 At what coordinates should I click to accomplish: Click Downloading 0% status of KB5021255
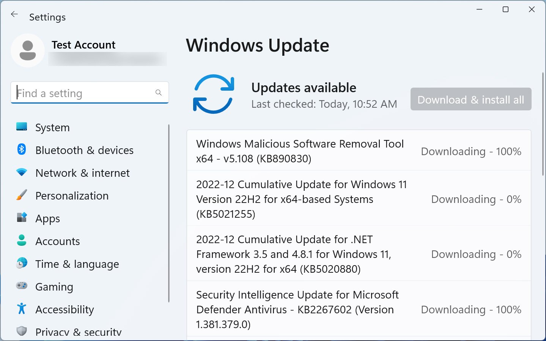(476, 199)
